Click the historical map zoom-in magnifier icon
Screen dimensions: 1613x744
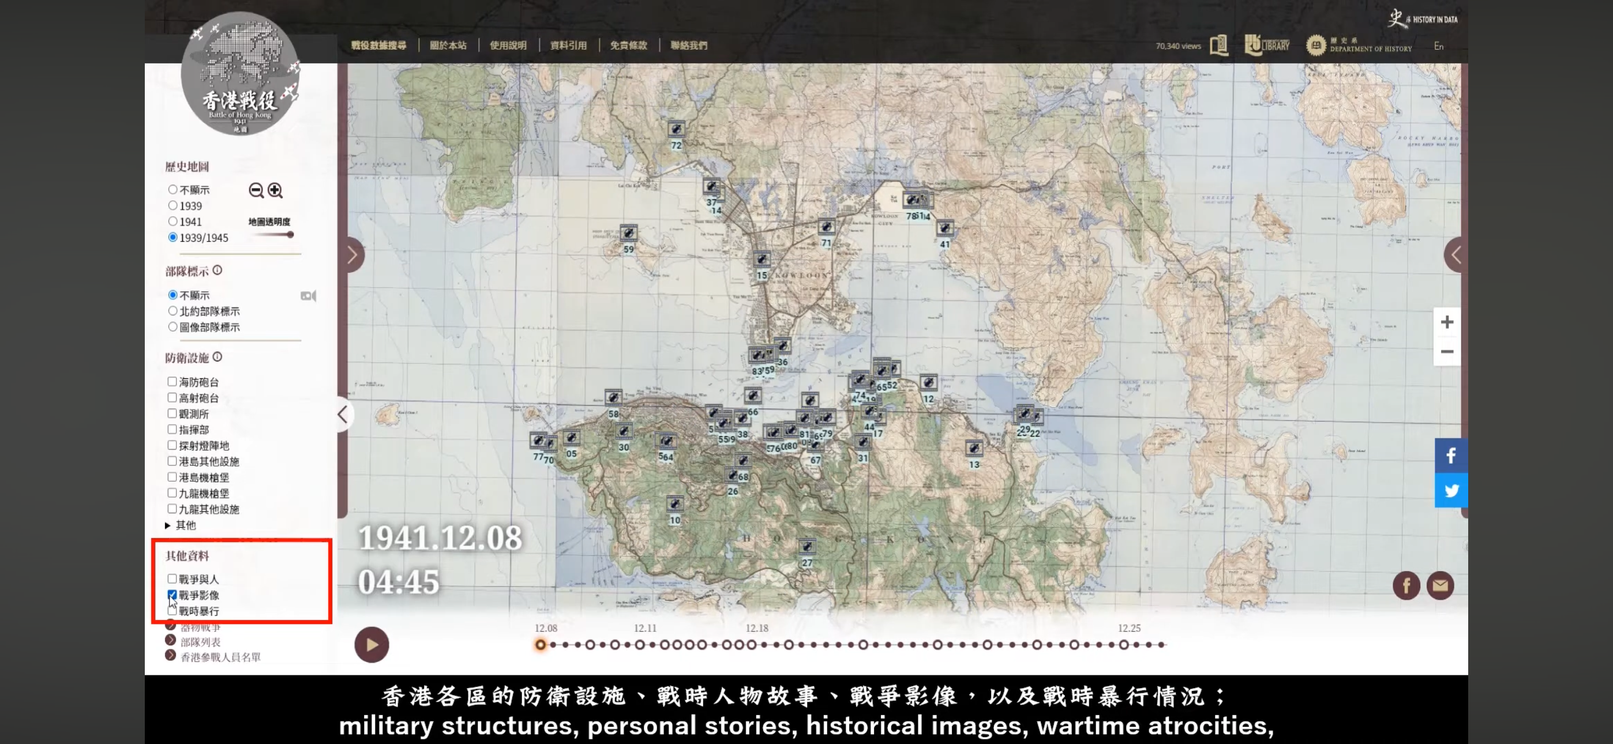[x=275, y=190]
